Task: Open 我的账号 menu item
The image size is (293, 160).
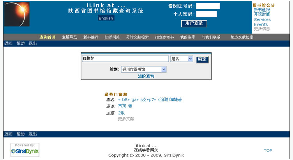Action: pyautogui.click(x=187, y=37)
